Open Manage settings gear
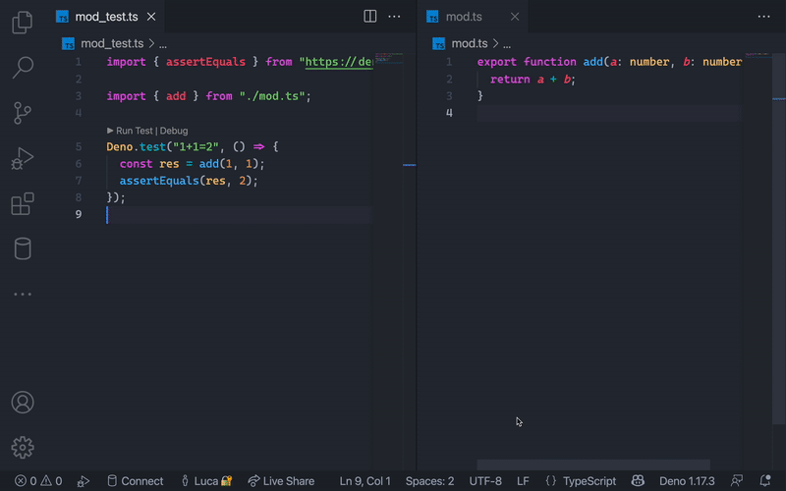 (22, 448)
